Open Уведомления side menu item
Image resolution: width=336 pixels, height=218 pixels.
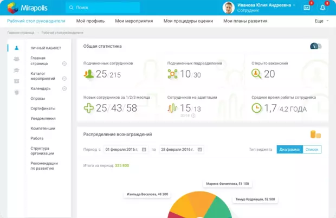tap(43, 118)
